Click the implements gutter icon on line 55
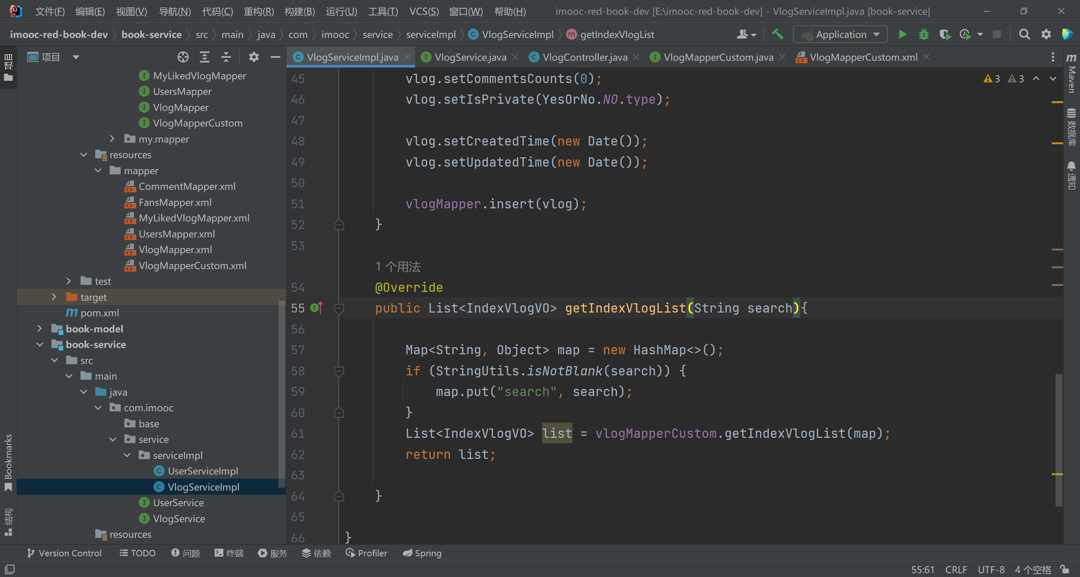This screenshot has width=1080, height=577. [x=316, y=308]
